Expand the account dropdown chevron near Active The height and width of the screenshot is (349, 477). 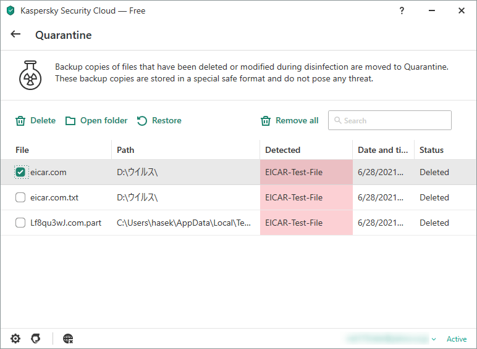coord(434,339)
